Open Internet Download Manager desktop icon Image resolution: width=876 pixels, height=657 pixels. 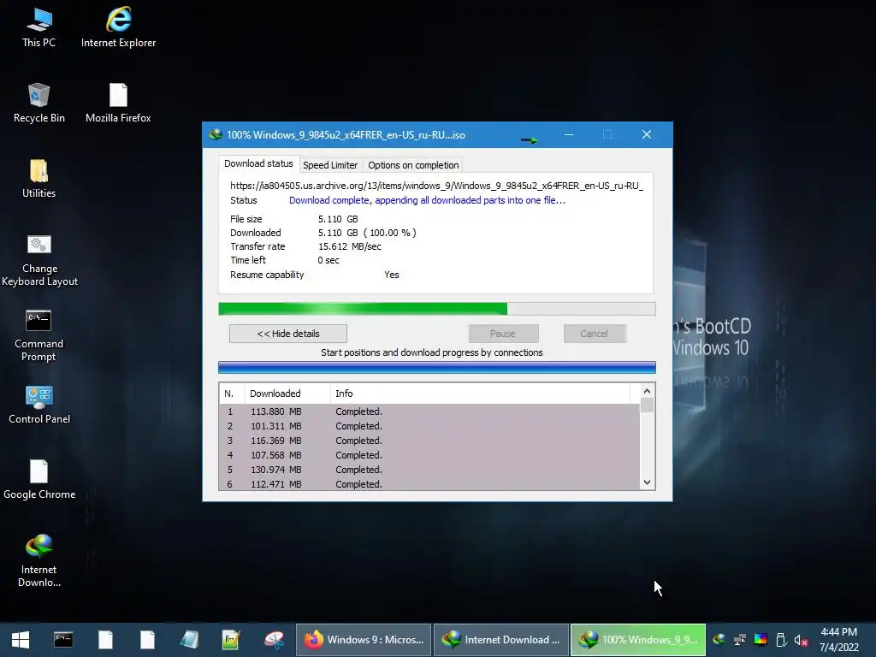[x=38, y=561]
